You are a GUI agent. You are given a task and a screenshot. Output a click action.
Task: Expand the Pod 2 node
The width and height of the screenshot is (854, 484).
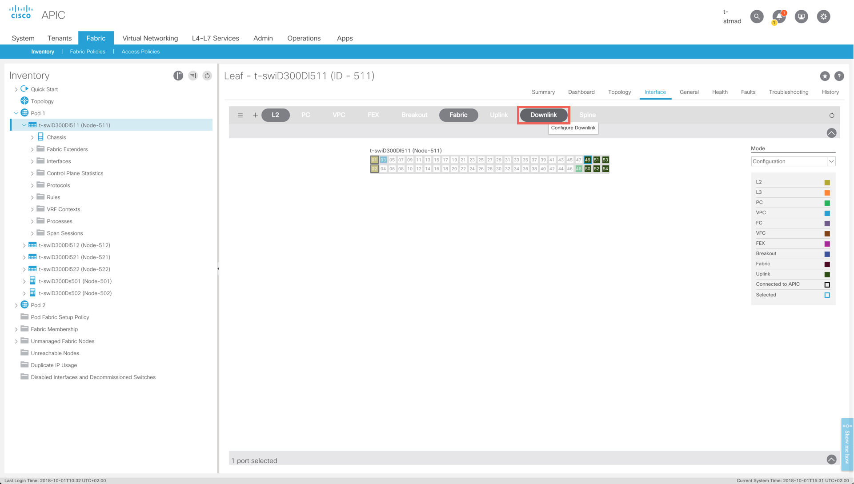pos(16,305)
